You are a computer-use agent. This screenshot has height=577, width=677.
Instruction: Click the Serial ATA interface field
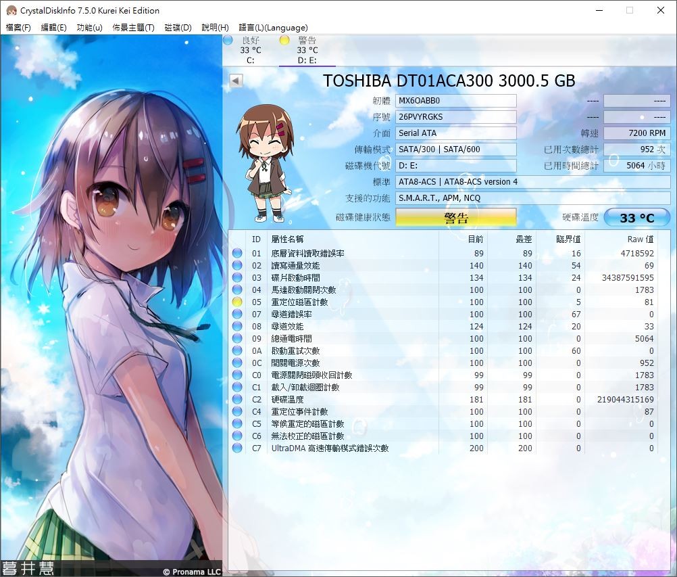[456, 133]
